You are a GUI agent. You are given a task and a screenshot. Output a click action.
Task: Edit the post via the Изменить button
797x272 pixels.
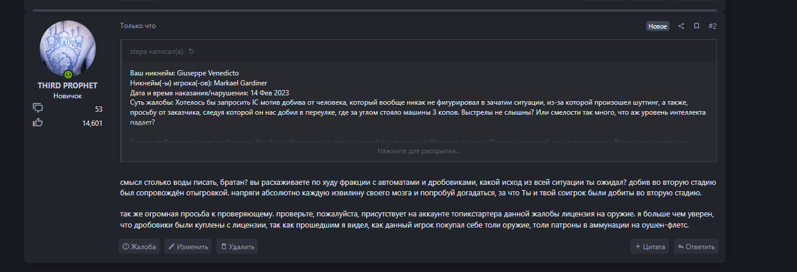click(x=188, y=247)
